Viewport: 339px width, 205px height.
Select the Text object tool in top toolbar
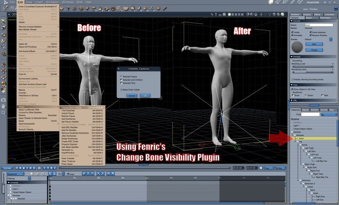click(x=68, y=8)
